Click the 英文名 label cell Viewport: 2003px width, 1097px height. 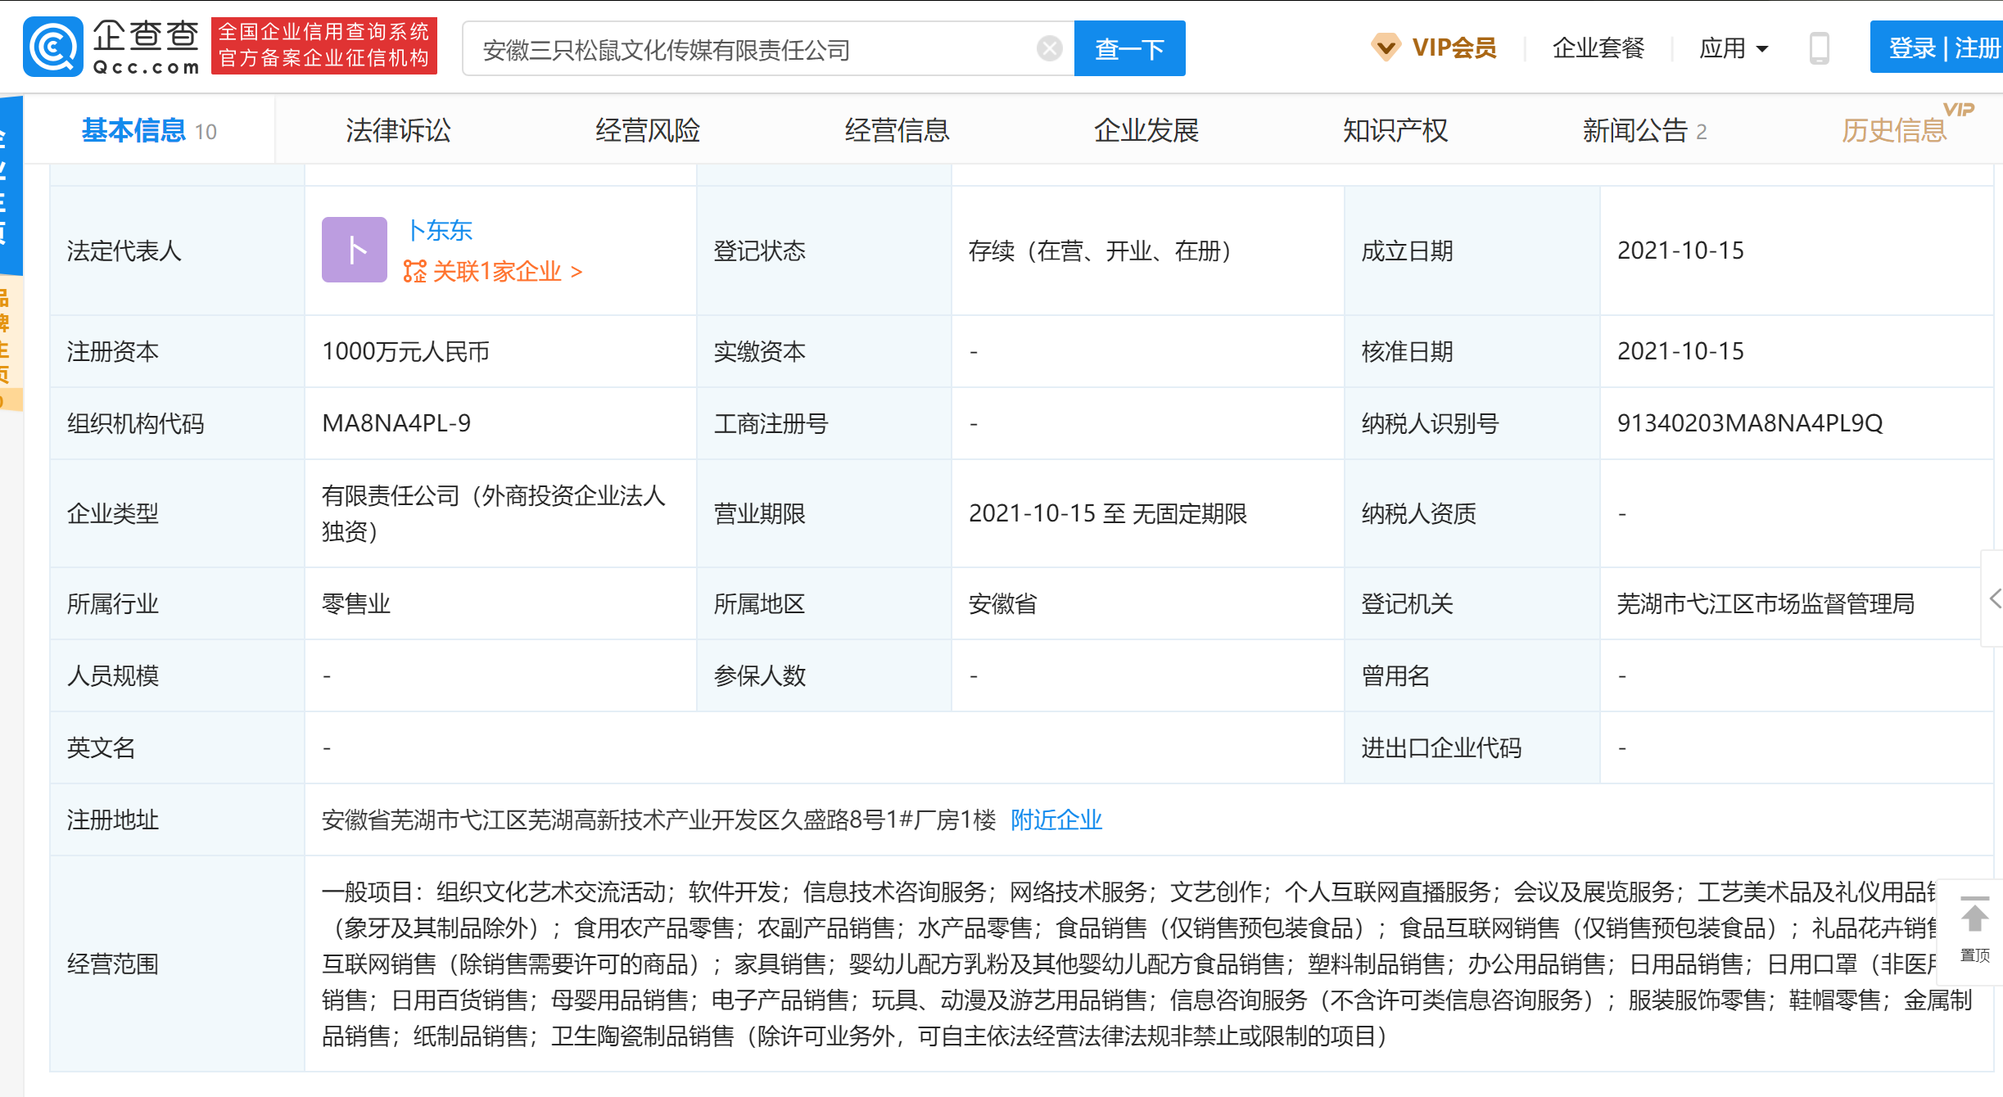click(x=177, y=747)
